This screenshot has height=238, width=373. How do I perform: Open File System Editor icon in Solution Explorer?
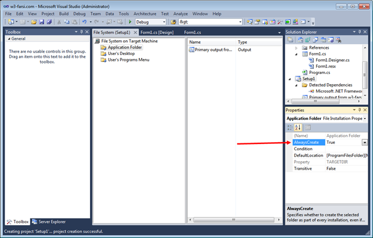(301, 40)
